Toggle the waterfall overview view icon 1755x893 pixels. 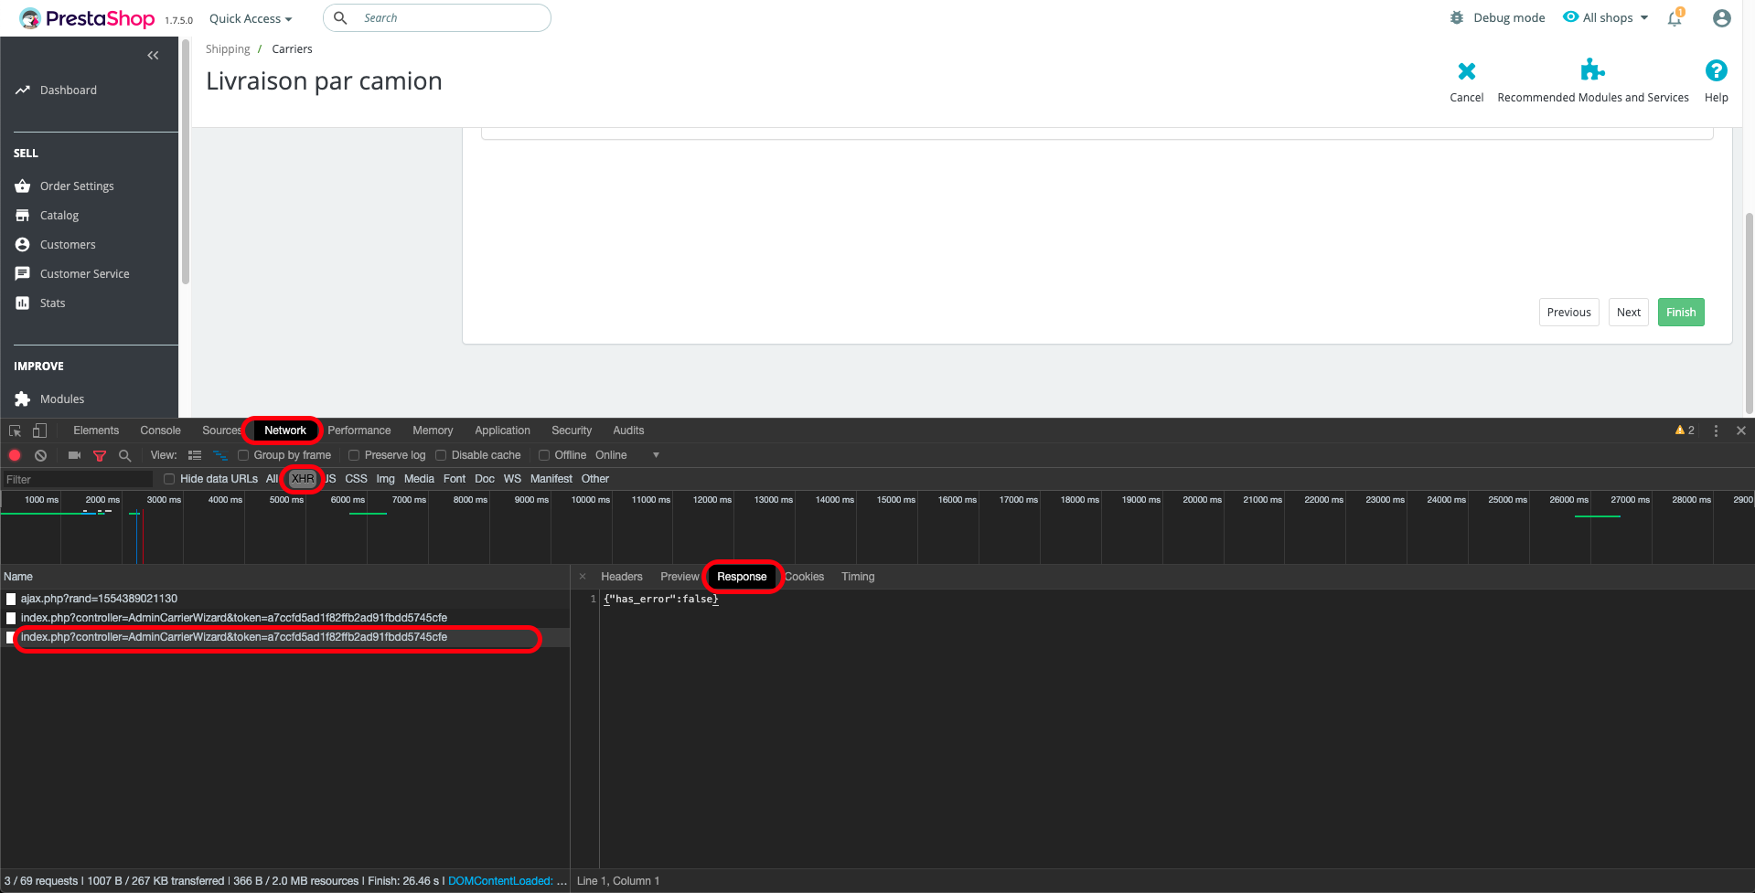[219, 455]
